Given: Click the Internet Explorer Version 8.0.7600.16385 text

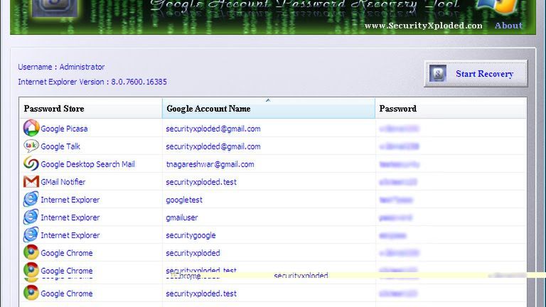Looking at the screenshot, I should 92,82.
